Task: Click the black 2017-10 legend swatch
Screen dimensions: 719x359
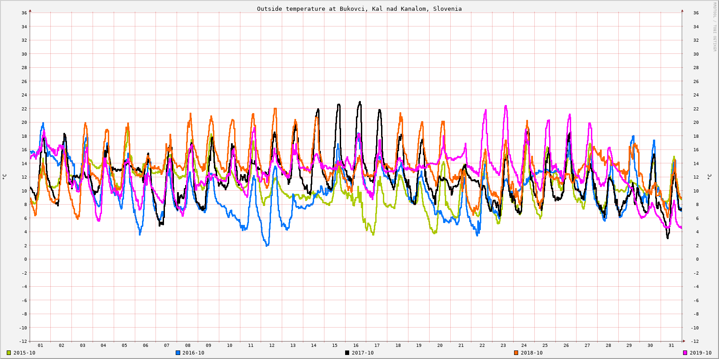Action: (x=347, y=353)
